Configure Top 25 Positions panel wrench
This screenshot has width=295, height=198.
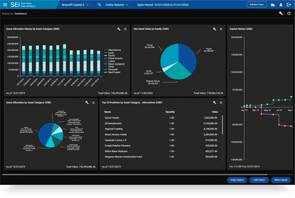(x=214, y=102)
